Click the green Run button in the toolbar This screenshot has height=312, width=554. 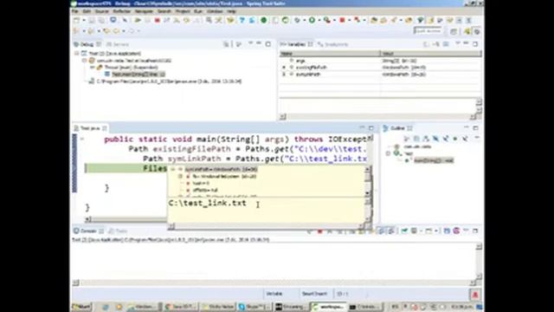tap(312, 20)
